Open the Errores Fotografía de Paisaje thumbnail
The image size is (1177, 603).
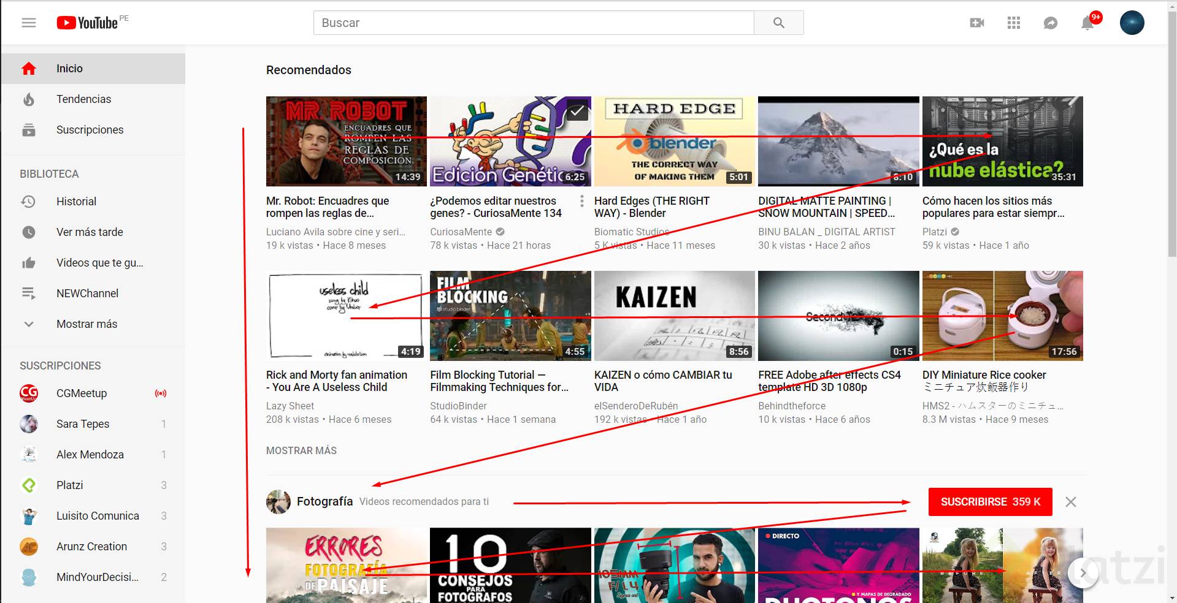(x=347, y=565)
